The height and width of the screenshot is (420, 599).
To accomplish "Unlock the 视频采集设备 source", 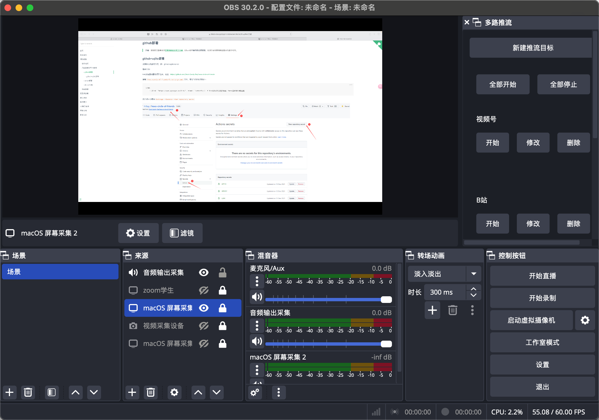I will [223, 326].
